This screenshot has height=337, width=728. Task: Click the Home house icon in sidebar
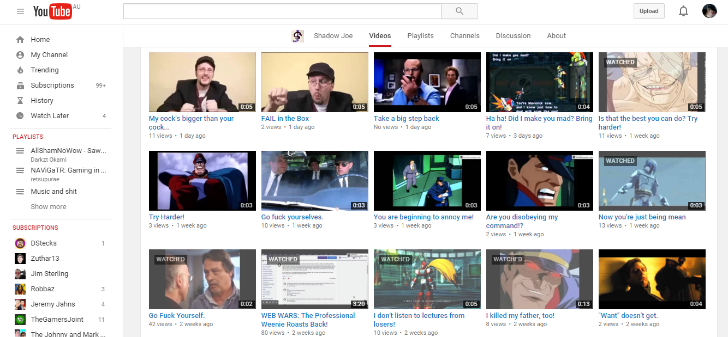(x=20, y=40)
